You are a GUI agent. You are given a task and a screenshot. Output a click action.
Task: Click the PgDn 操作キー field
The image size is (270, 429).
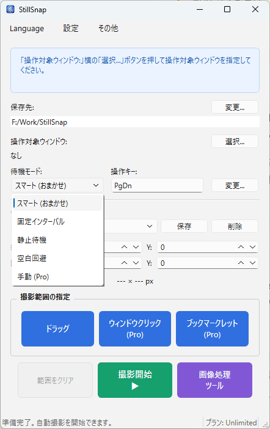[157, 186]
